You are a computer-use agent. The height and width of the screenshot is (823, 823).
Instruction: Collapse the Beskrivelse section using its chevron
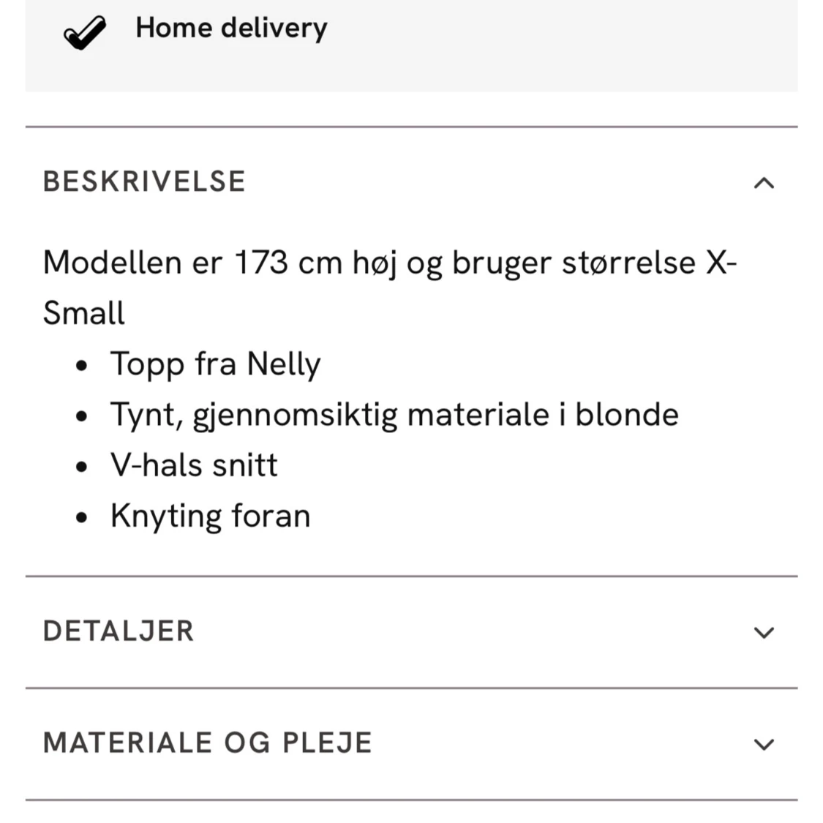click(763, 183)
